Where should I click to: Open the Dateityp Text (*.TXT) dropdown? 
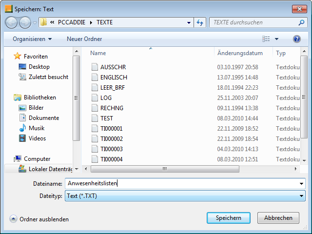click(x=185, y=196)
